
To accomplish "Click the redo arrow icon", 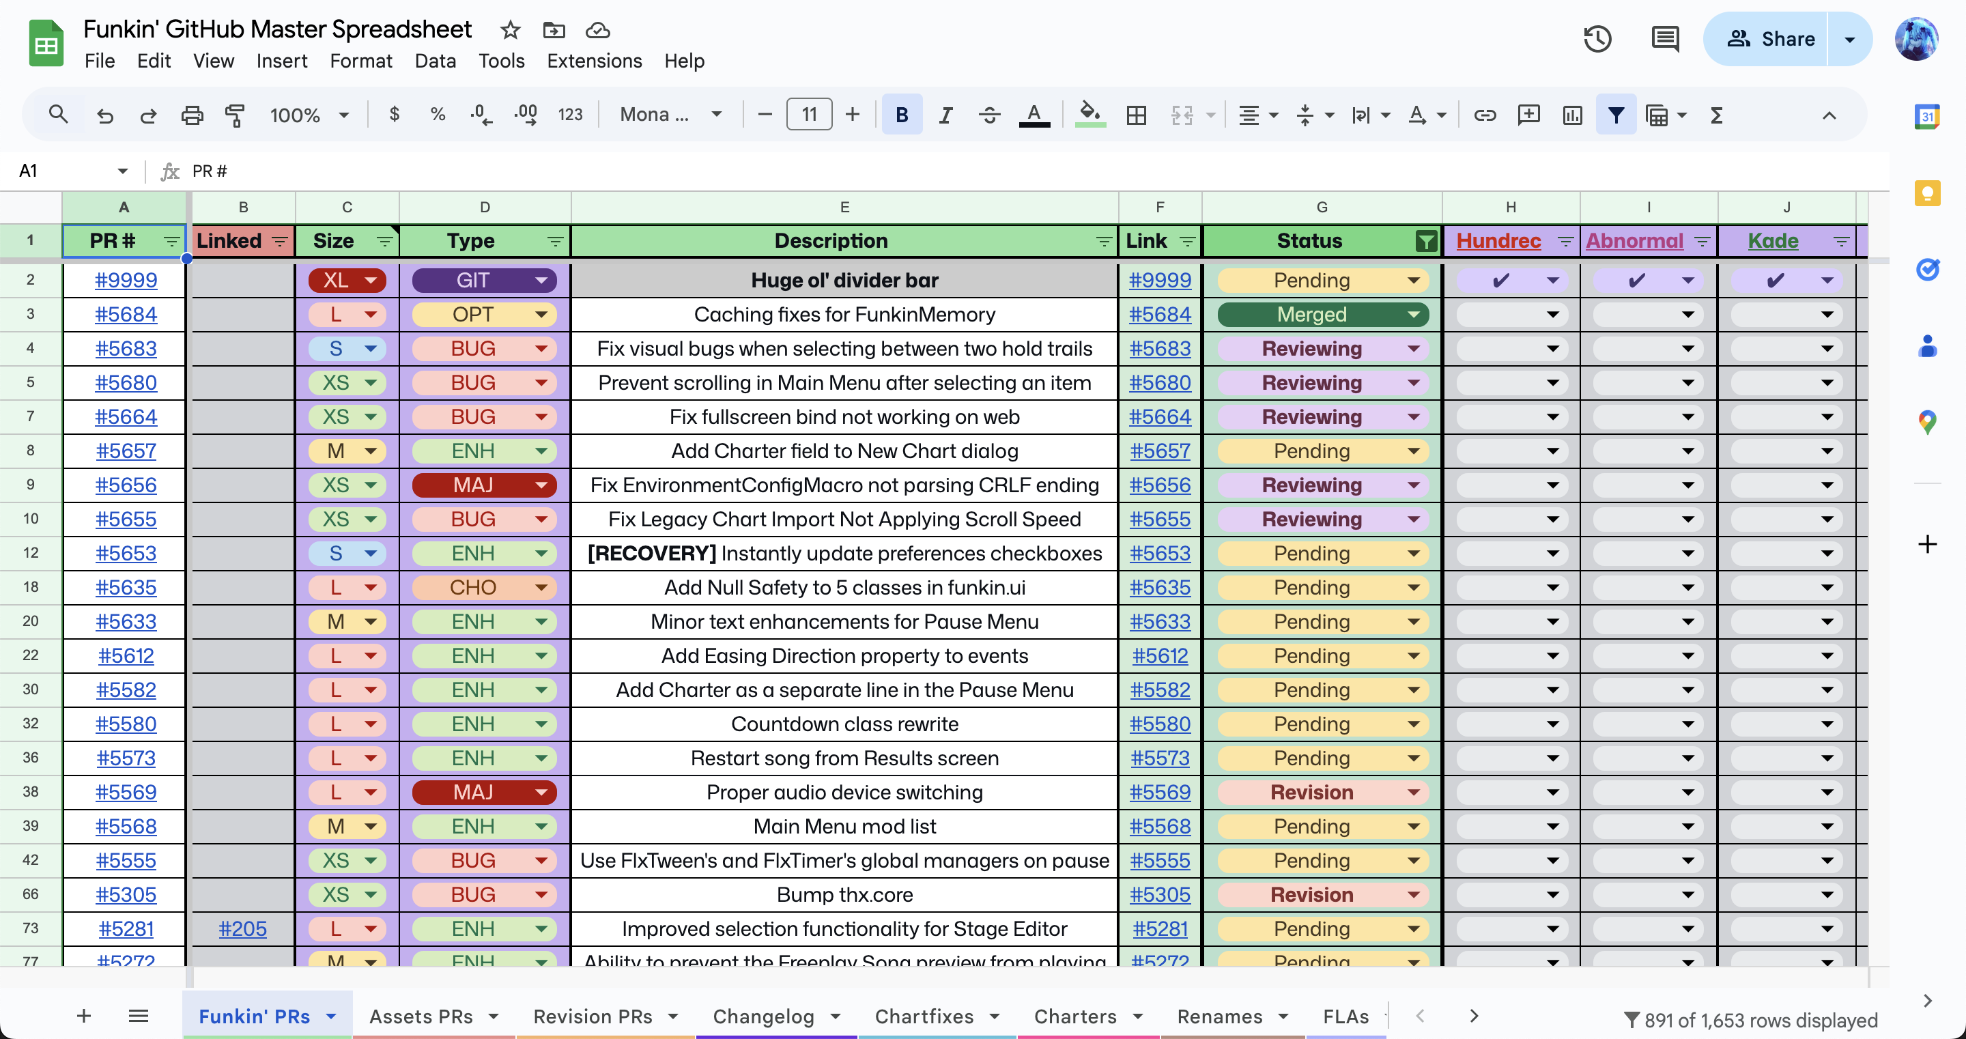I will pyautogui.click(x=148, y=115).
